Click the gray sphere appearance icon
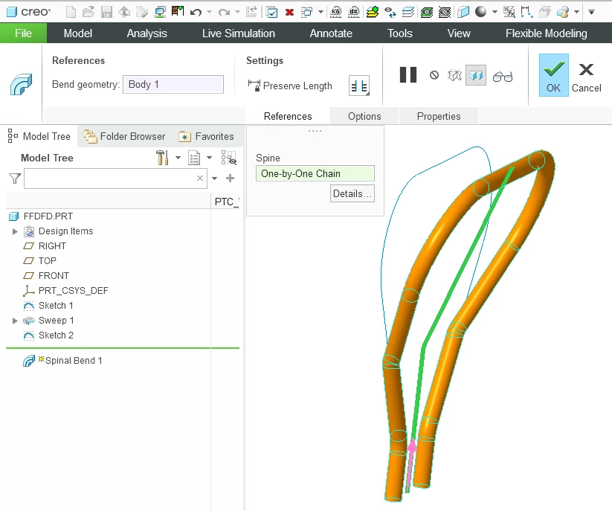The width and height of the screenshot is (612, 511). tap(481, 12)
